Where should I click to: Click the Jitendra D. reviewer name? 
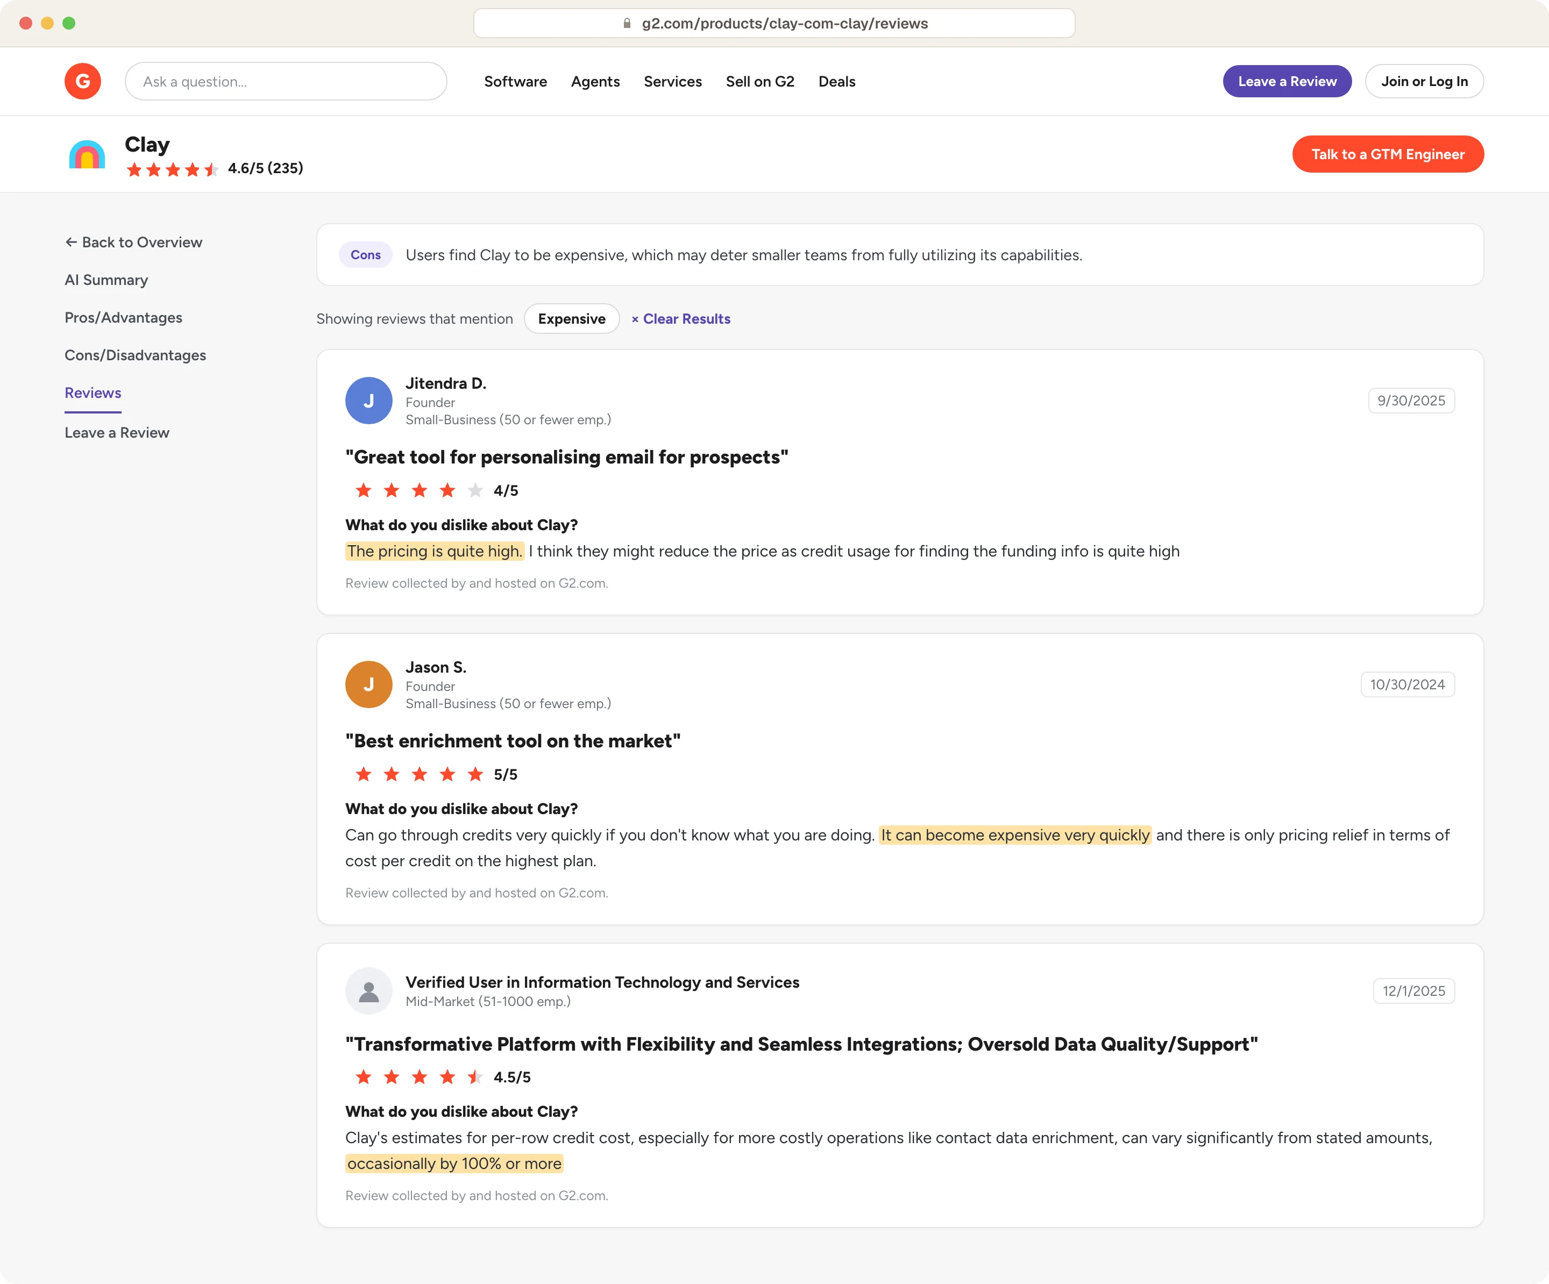[445, 383]
